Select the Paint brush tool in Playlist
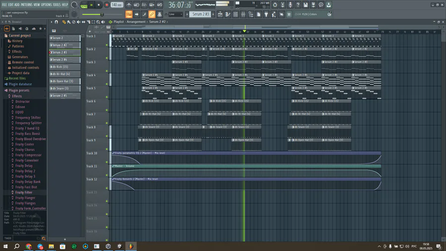Viewport: 446px width, 251px height. tap(68, 22)
